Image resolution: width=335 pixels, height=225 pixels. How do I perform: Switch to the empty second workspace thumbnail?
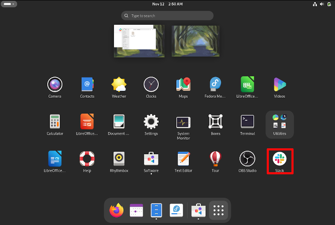pyautogui.click(x=196, y=41)
